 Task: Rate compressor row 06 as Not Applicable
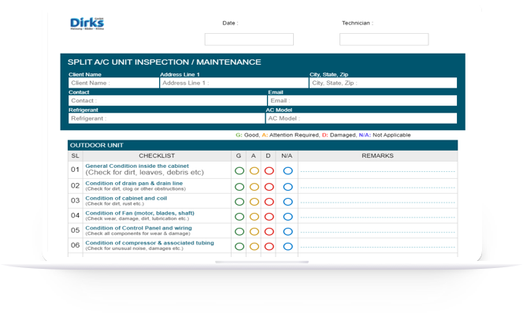point(287,247)
